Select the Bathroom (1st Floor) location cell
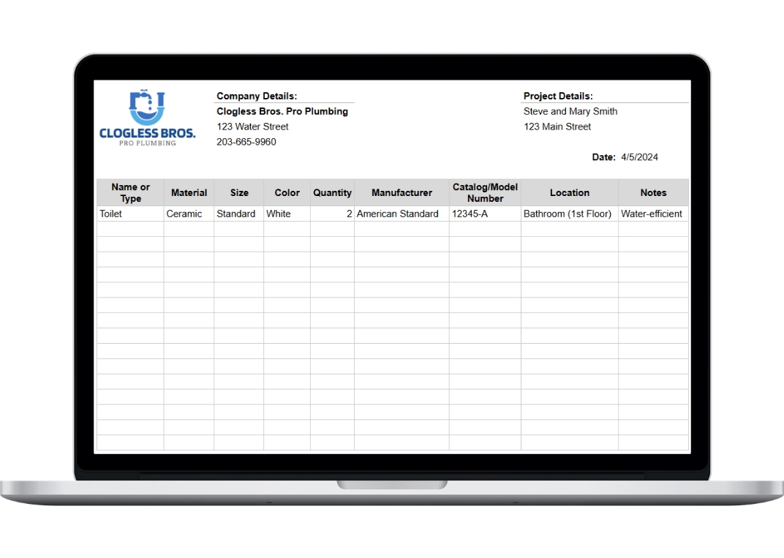Screen dimensions: 784x558 (568, 214)
